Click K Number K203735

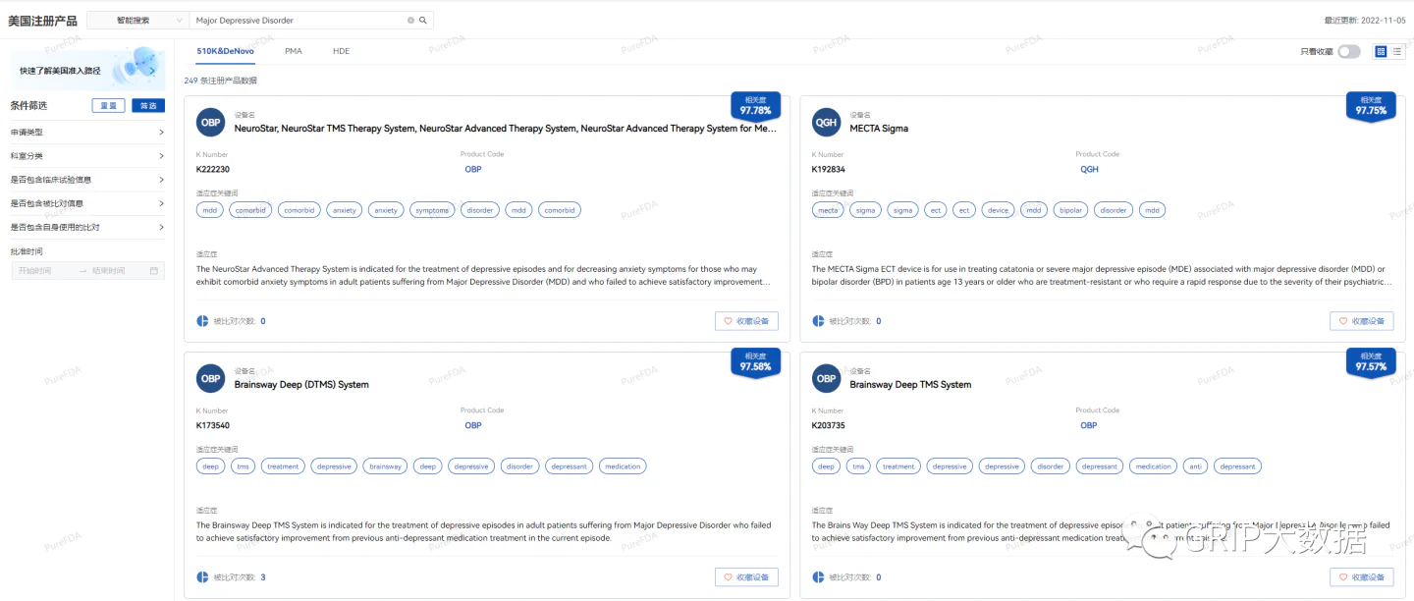(x=829, y=425)
